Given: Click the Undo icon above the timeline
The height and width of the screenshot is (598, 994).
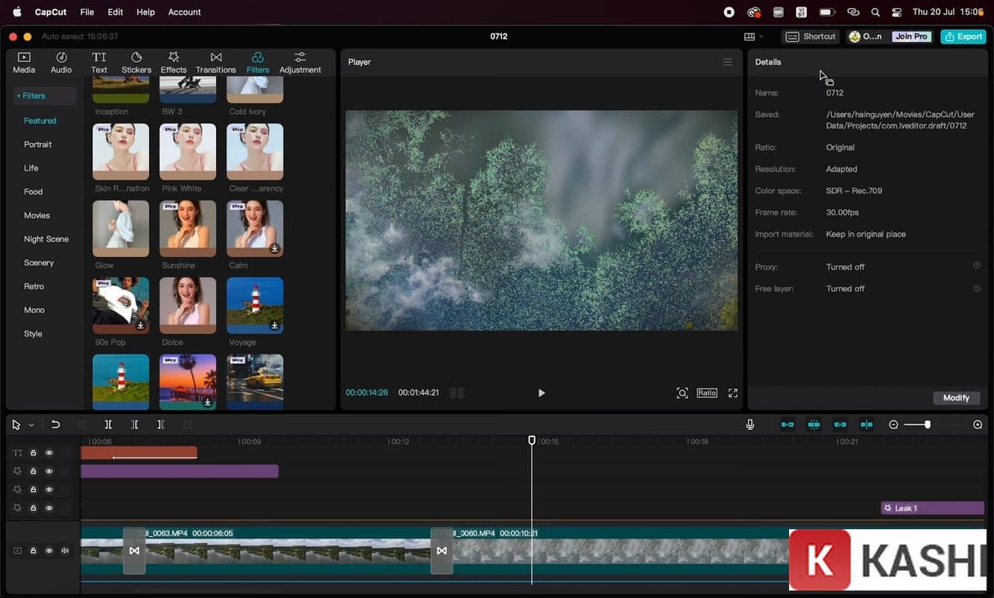Looking at the screenshot, I should click(55, 424).
